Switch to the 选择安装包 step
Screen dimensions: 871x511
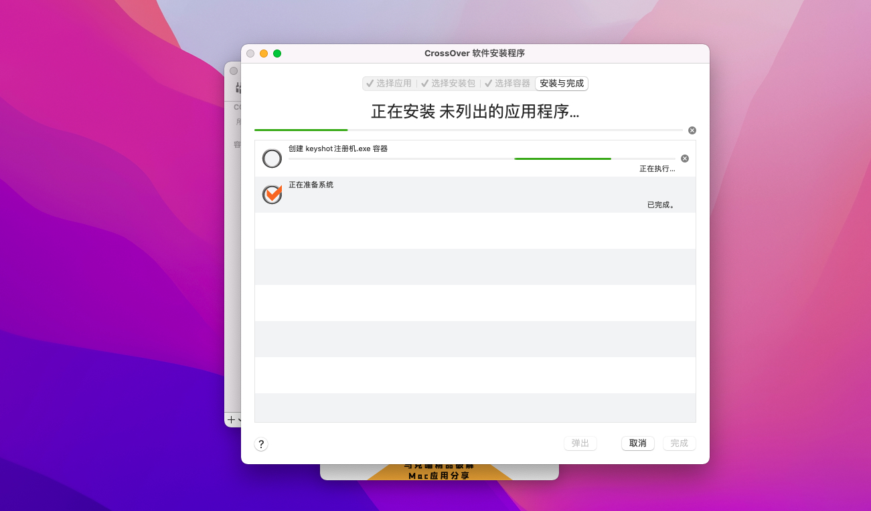coord(448,84)
